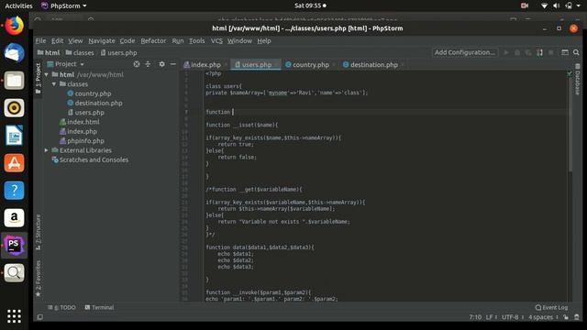Open the Database side panel
587x330 pixels.
[577, 80]
